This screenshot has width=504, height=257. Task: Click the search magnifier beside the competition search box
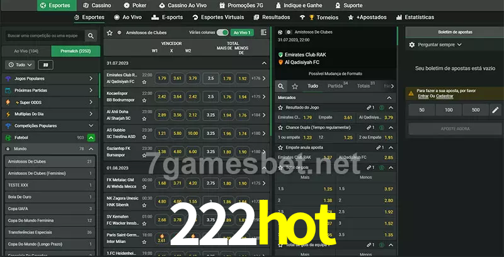91,36
